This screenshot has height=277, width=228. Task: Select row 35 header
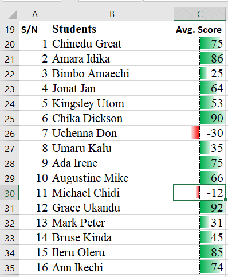tap(10, 267)
